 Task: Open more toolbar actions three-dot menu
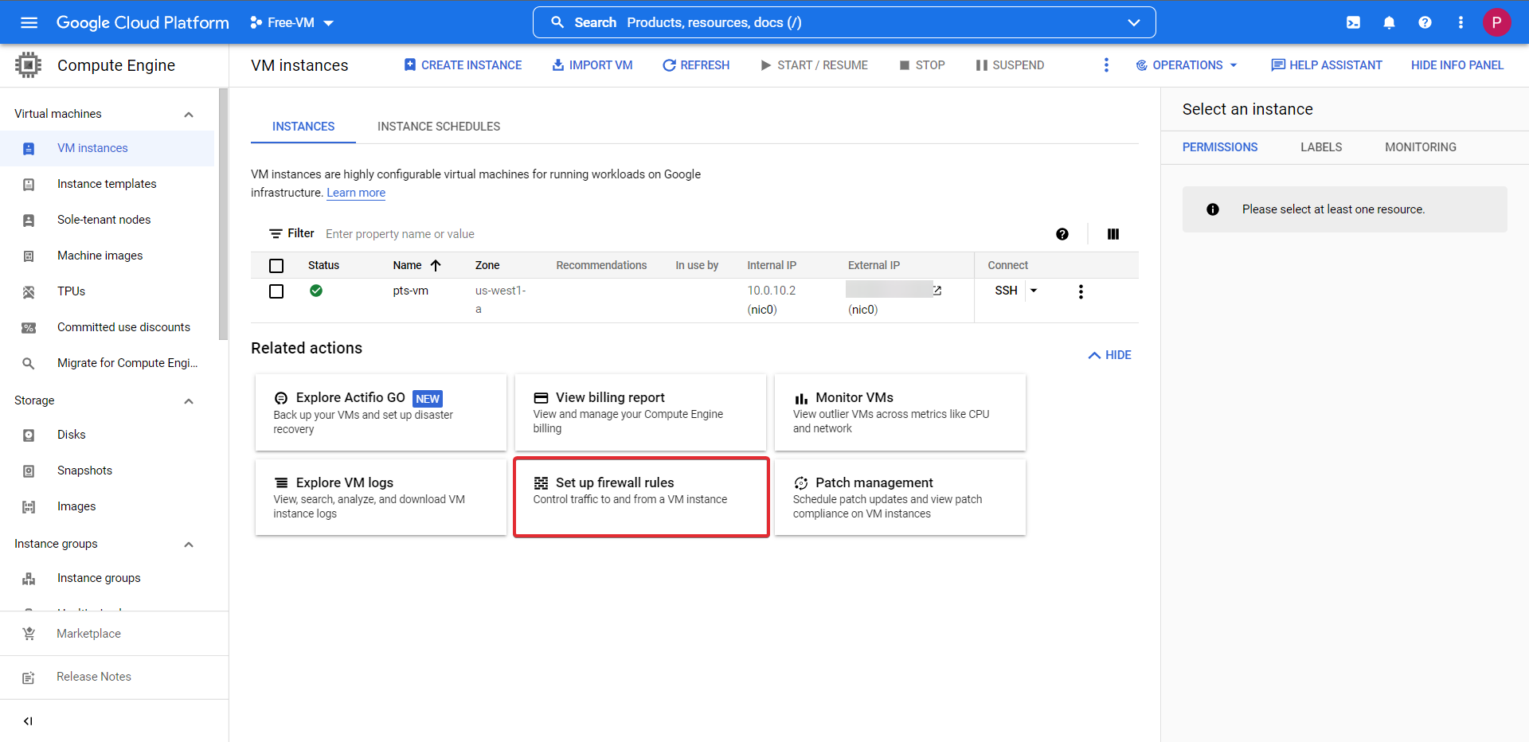1105,65
